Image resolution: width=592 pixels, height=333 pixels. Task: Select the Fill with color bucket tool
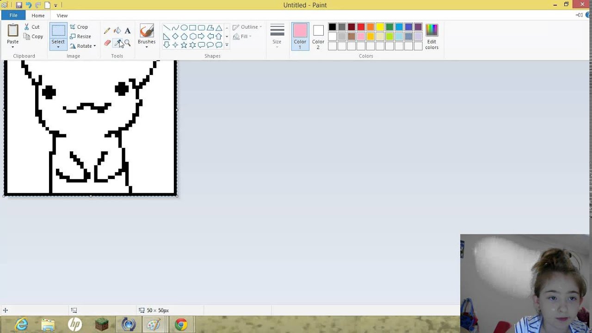[117, 31]
